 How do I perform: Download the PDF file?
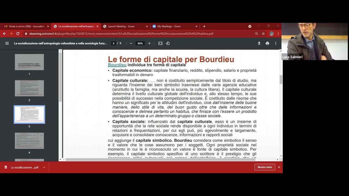259,43
